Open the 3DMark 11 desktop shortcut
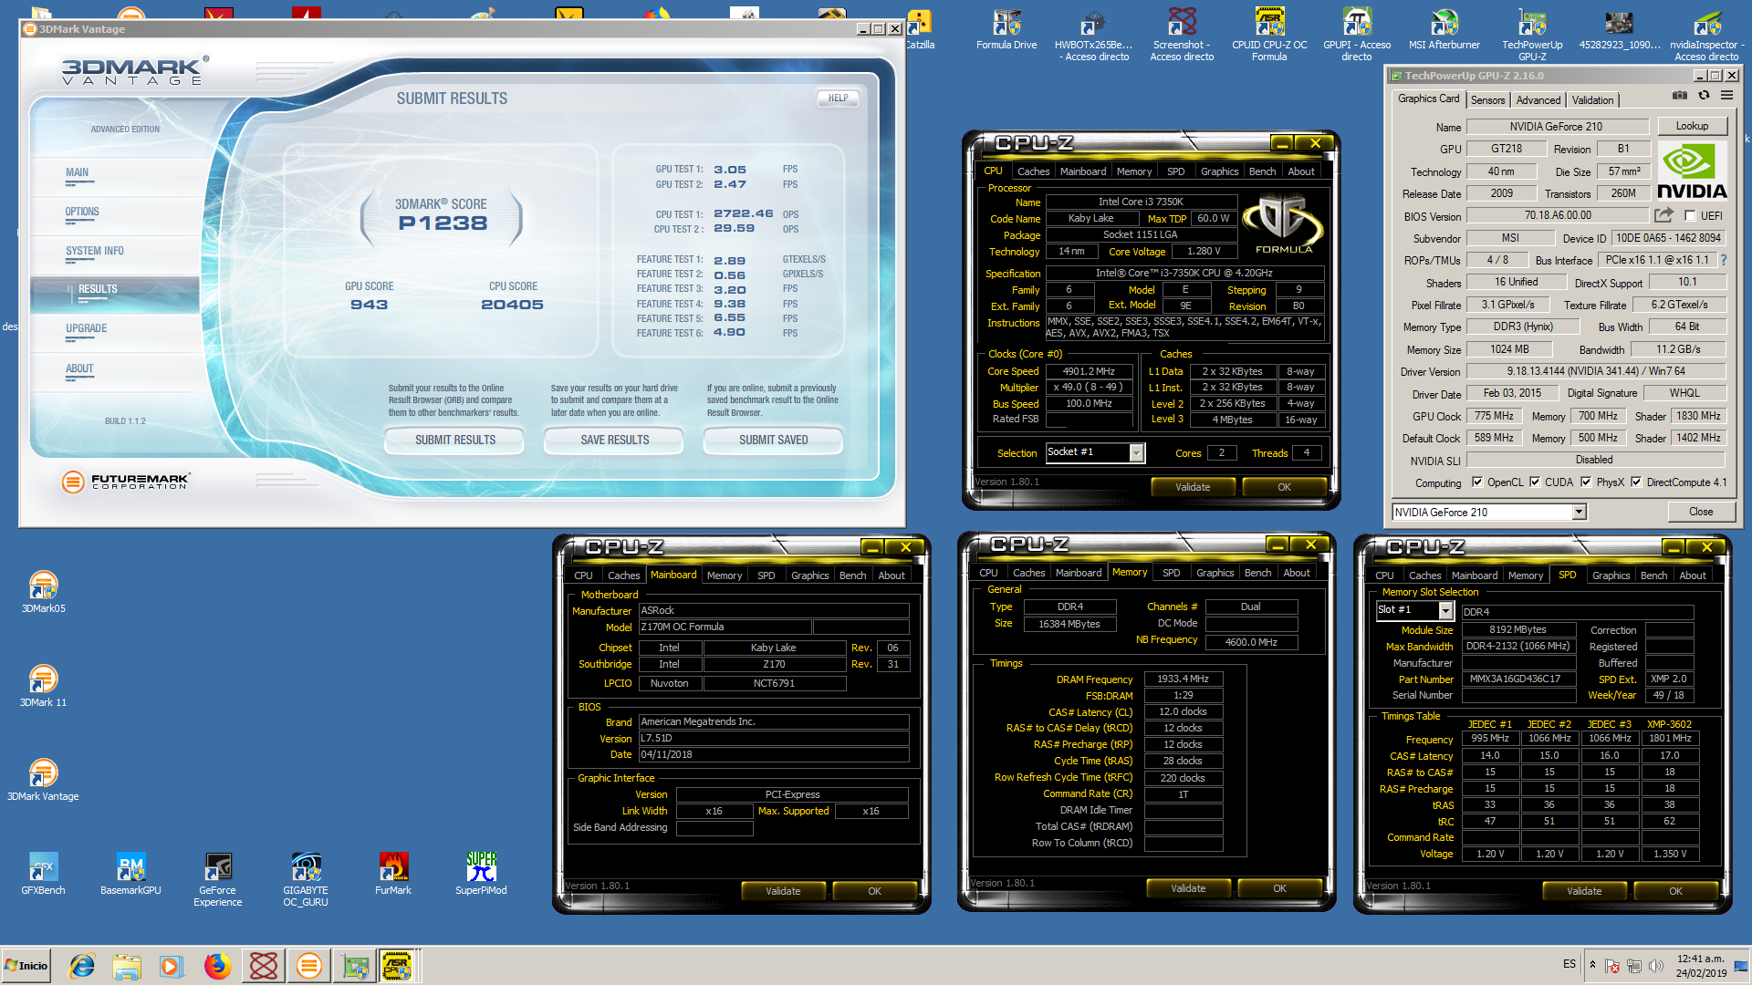This screenshot has height=985, width=1752. 44,685
